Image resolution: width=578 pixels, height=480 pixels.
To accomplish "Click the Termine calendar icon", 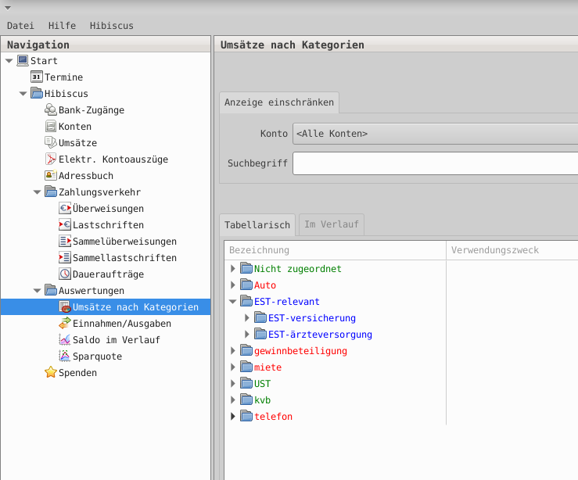I will point(37,77).
